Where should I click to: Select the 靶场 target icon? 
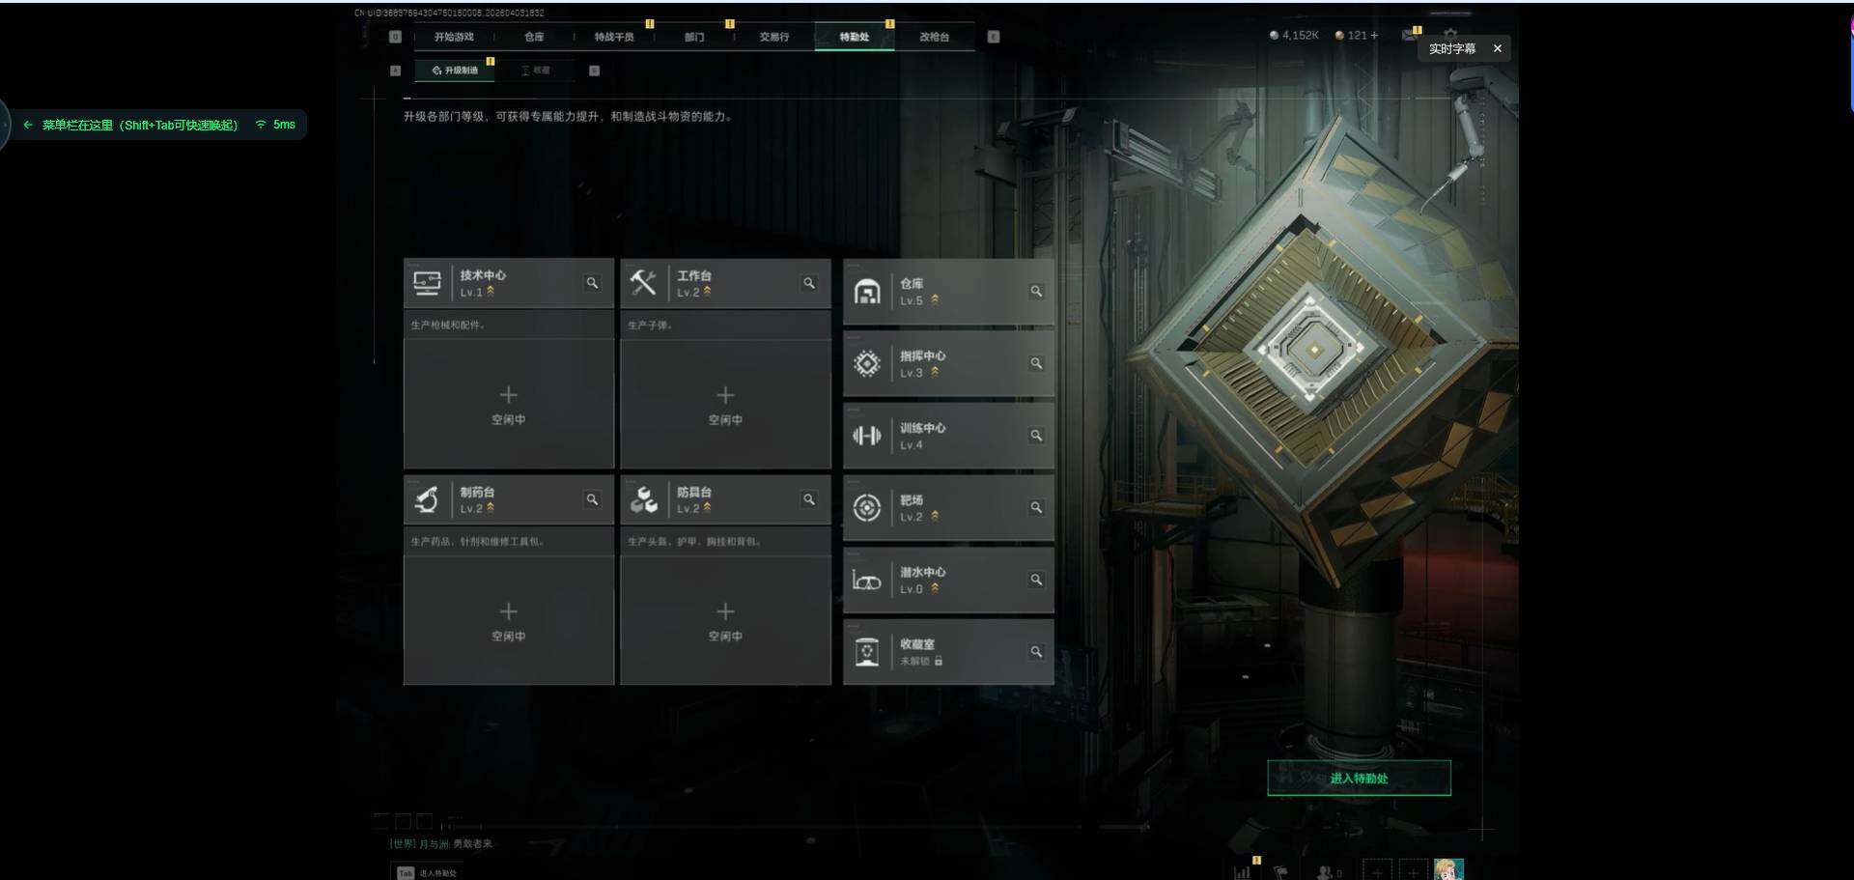pos(867,507)
